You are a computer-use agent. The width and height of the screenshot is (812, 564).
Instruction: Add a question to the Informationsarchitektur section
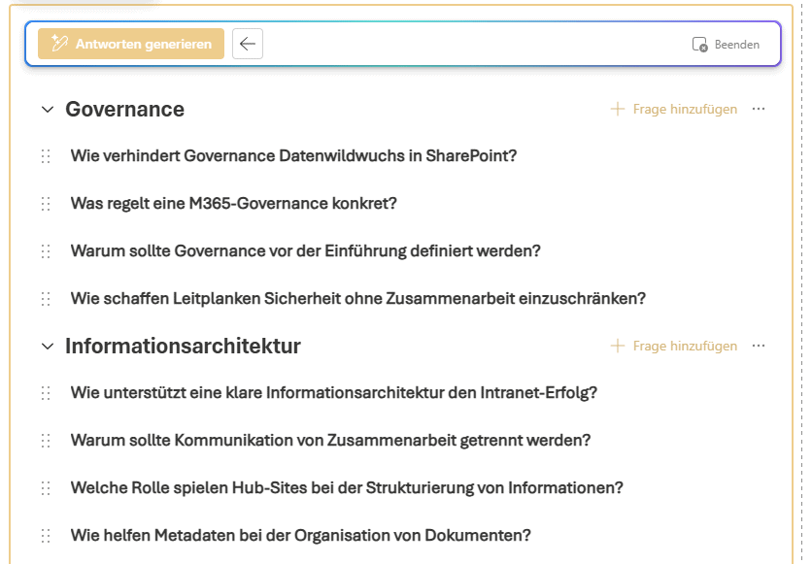coord(674,346)
